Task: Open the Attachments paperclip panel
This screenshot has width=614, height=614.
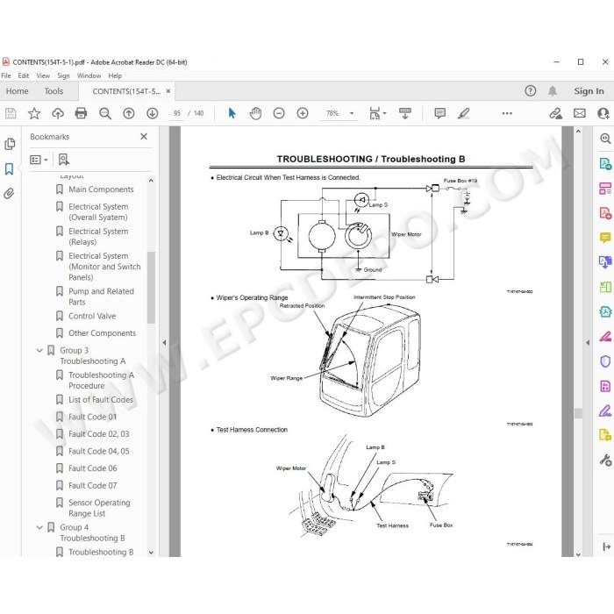Action: click(10, 194)
